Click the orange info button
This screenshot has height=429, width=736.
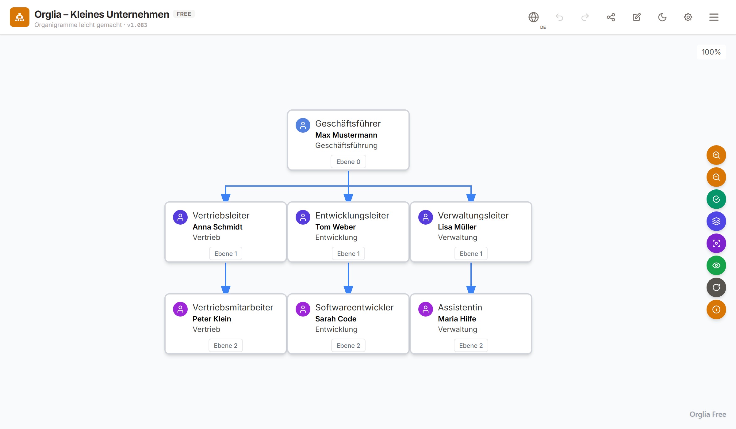click(x=716, y=309)
